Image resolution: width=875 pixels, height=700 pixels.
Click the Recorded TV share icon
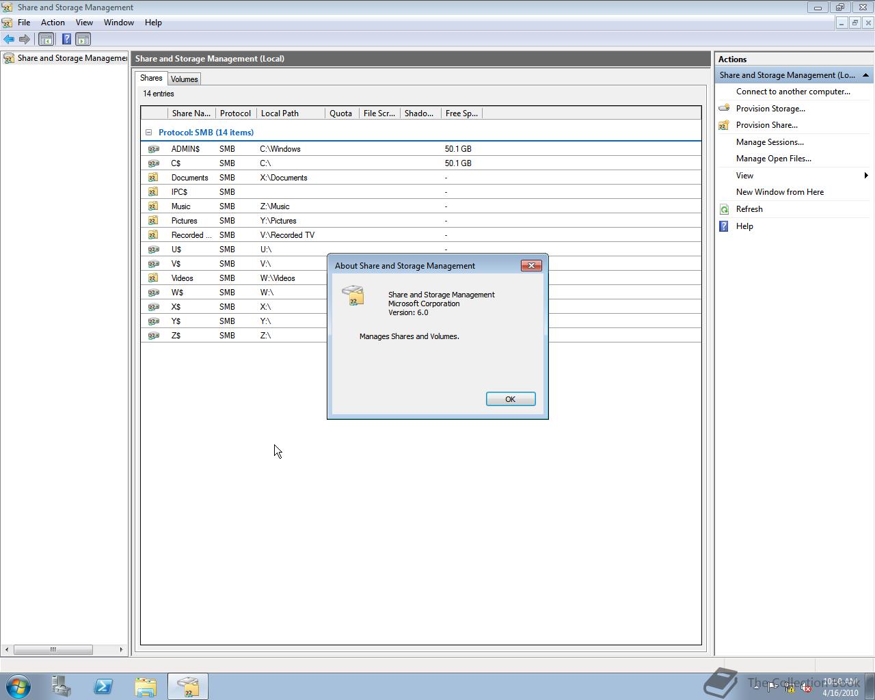tap(154, 235)
